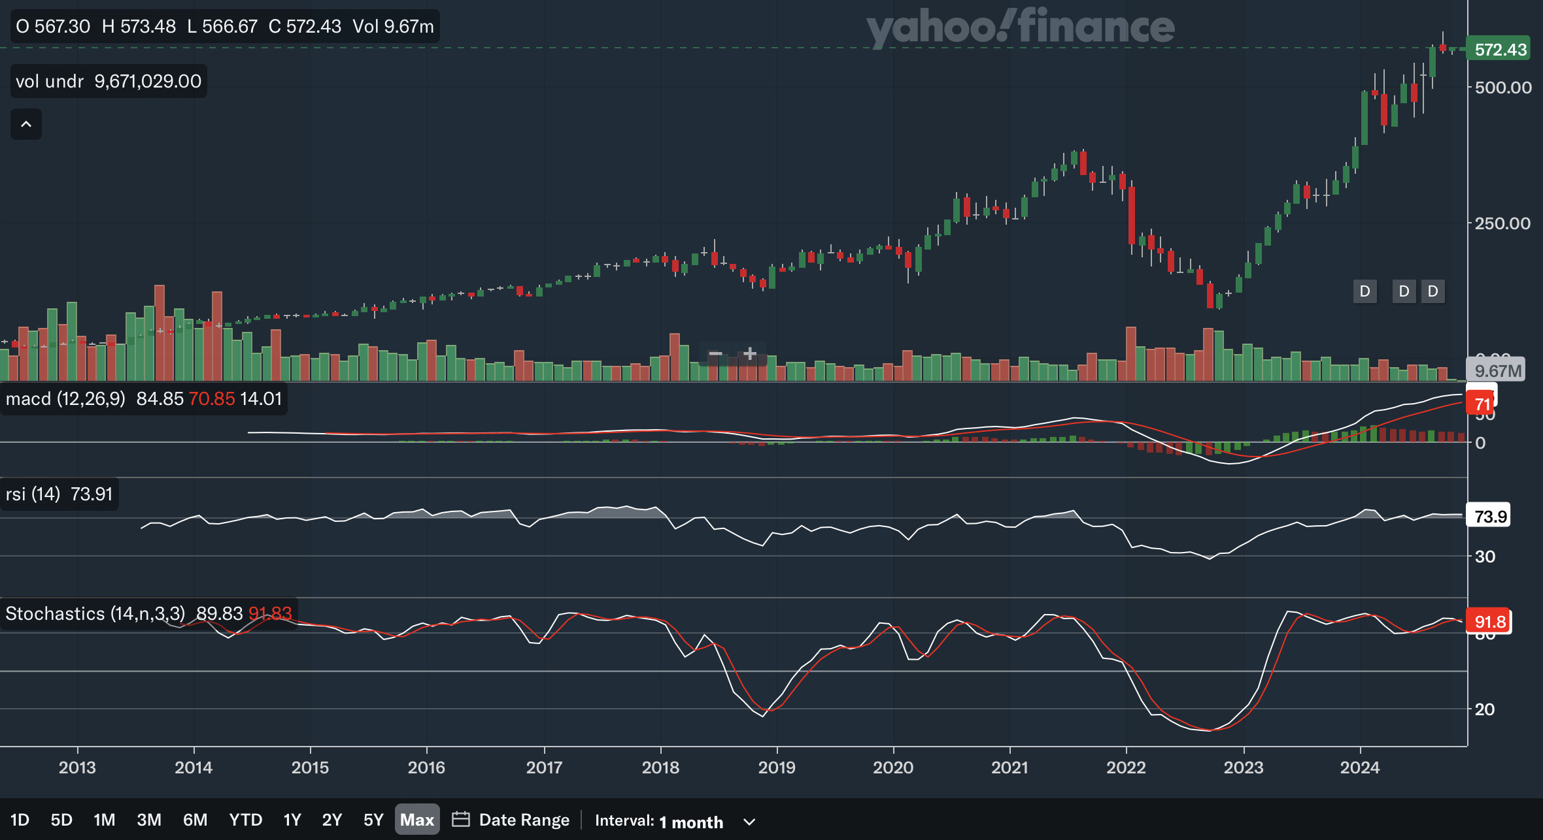Select the 5Y time range
The height and width of the screenshot is (840, 1543).
point(373,820)
